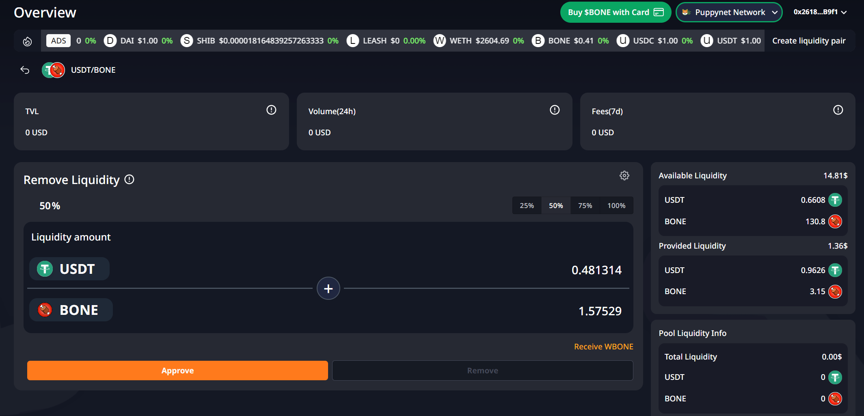
Task: Click the Volume(24h) info icon
Action: 555,110
